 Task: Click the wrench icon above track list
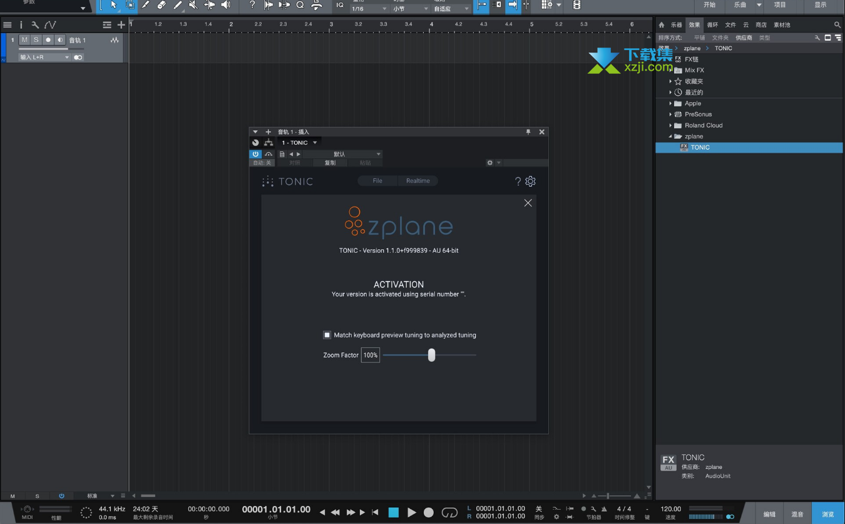(35, 25)
